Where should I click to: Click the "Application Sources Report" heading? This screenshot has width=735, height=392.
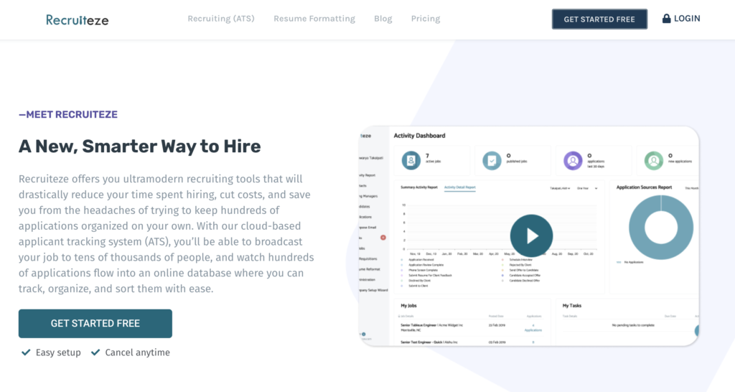[644, 187]
